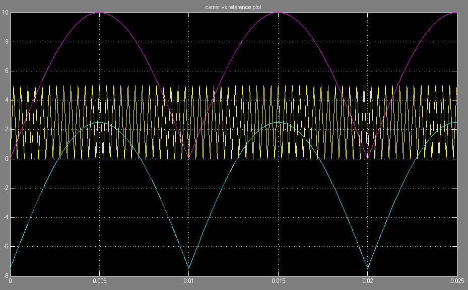
Task: Click the y-axis tick label -8
Action: tap(5, 275)
